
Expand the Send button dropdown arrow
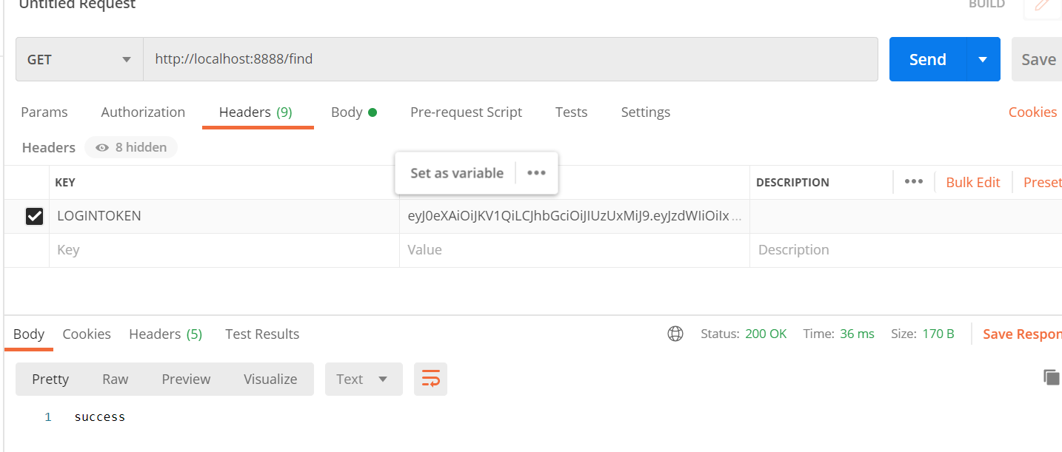coord(983,60)
